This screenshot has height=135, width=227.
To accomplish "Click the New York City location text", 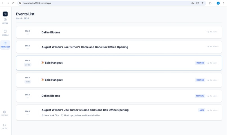I will pos(52,115).
